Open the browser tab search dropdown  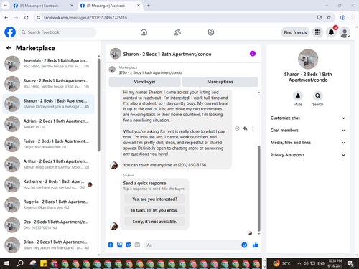click(x=5, y=6)
